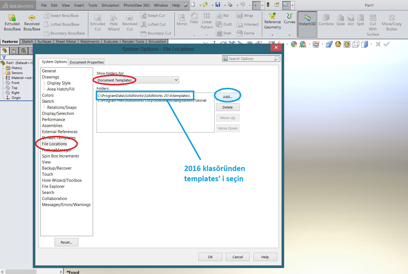Viewport: 408px width, 274px height.
Task: Select Hole Wizard/Toolbox in options list
Action: click(x=62, y=180)
